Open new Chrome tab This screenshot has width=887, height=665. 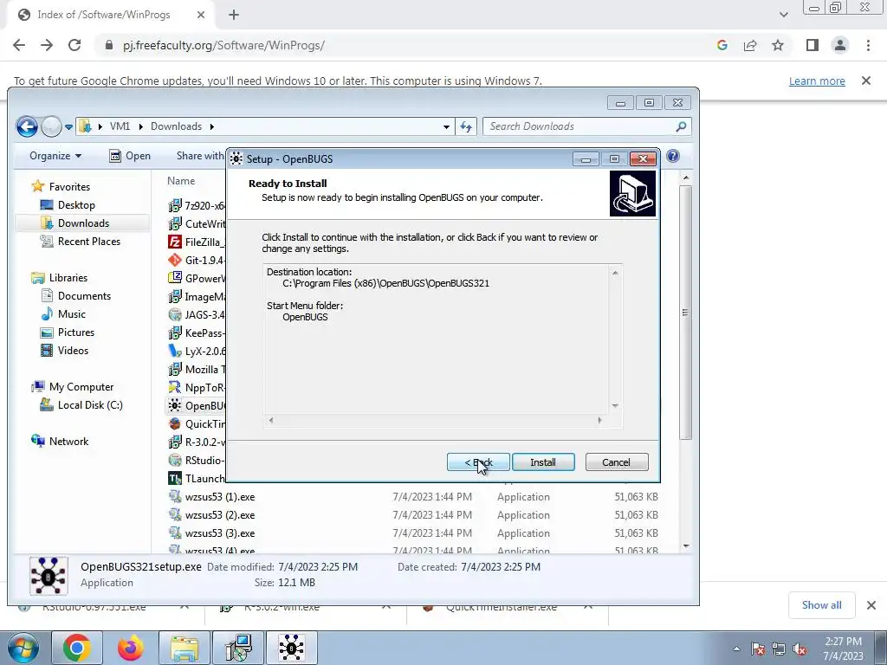(234, 15)
